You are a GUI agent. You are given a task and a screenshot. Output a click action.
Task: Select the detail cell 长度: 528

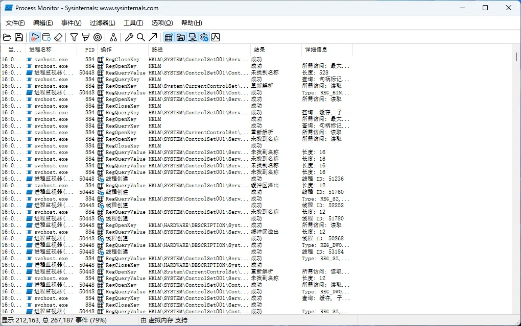[315, 73]
